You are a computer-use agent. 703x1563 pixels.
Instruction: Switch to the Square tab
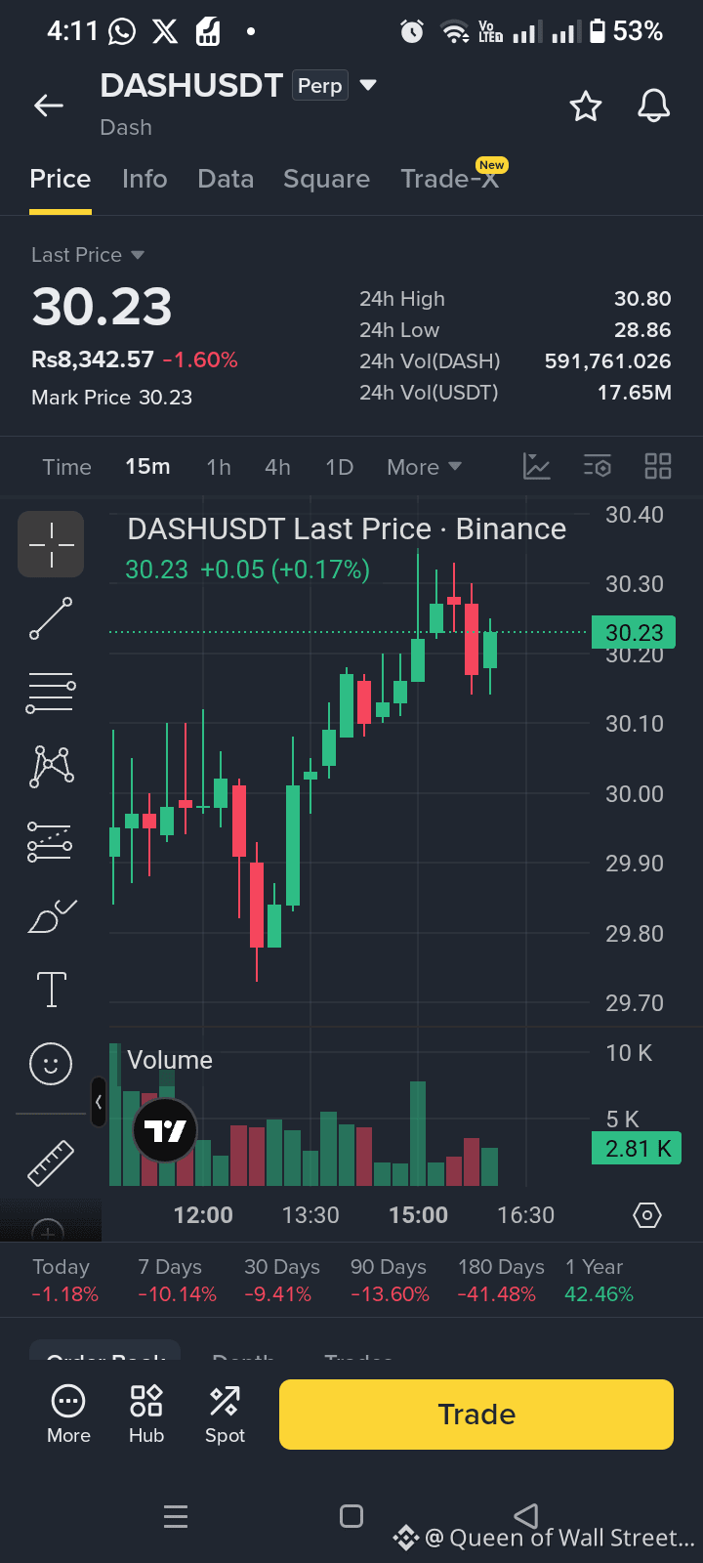click(327, 179)
